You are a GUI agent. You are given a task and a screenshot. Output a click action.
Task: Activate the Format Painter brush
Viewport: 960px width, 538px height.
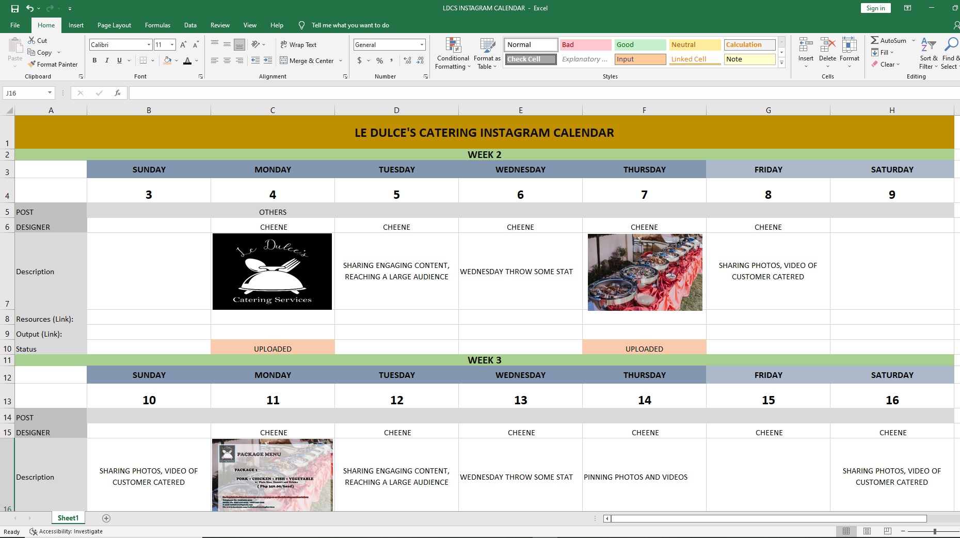click(53, 65)
